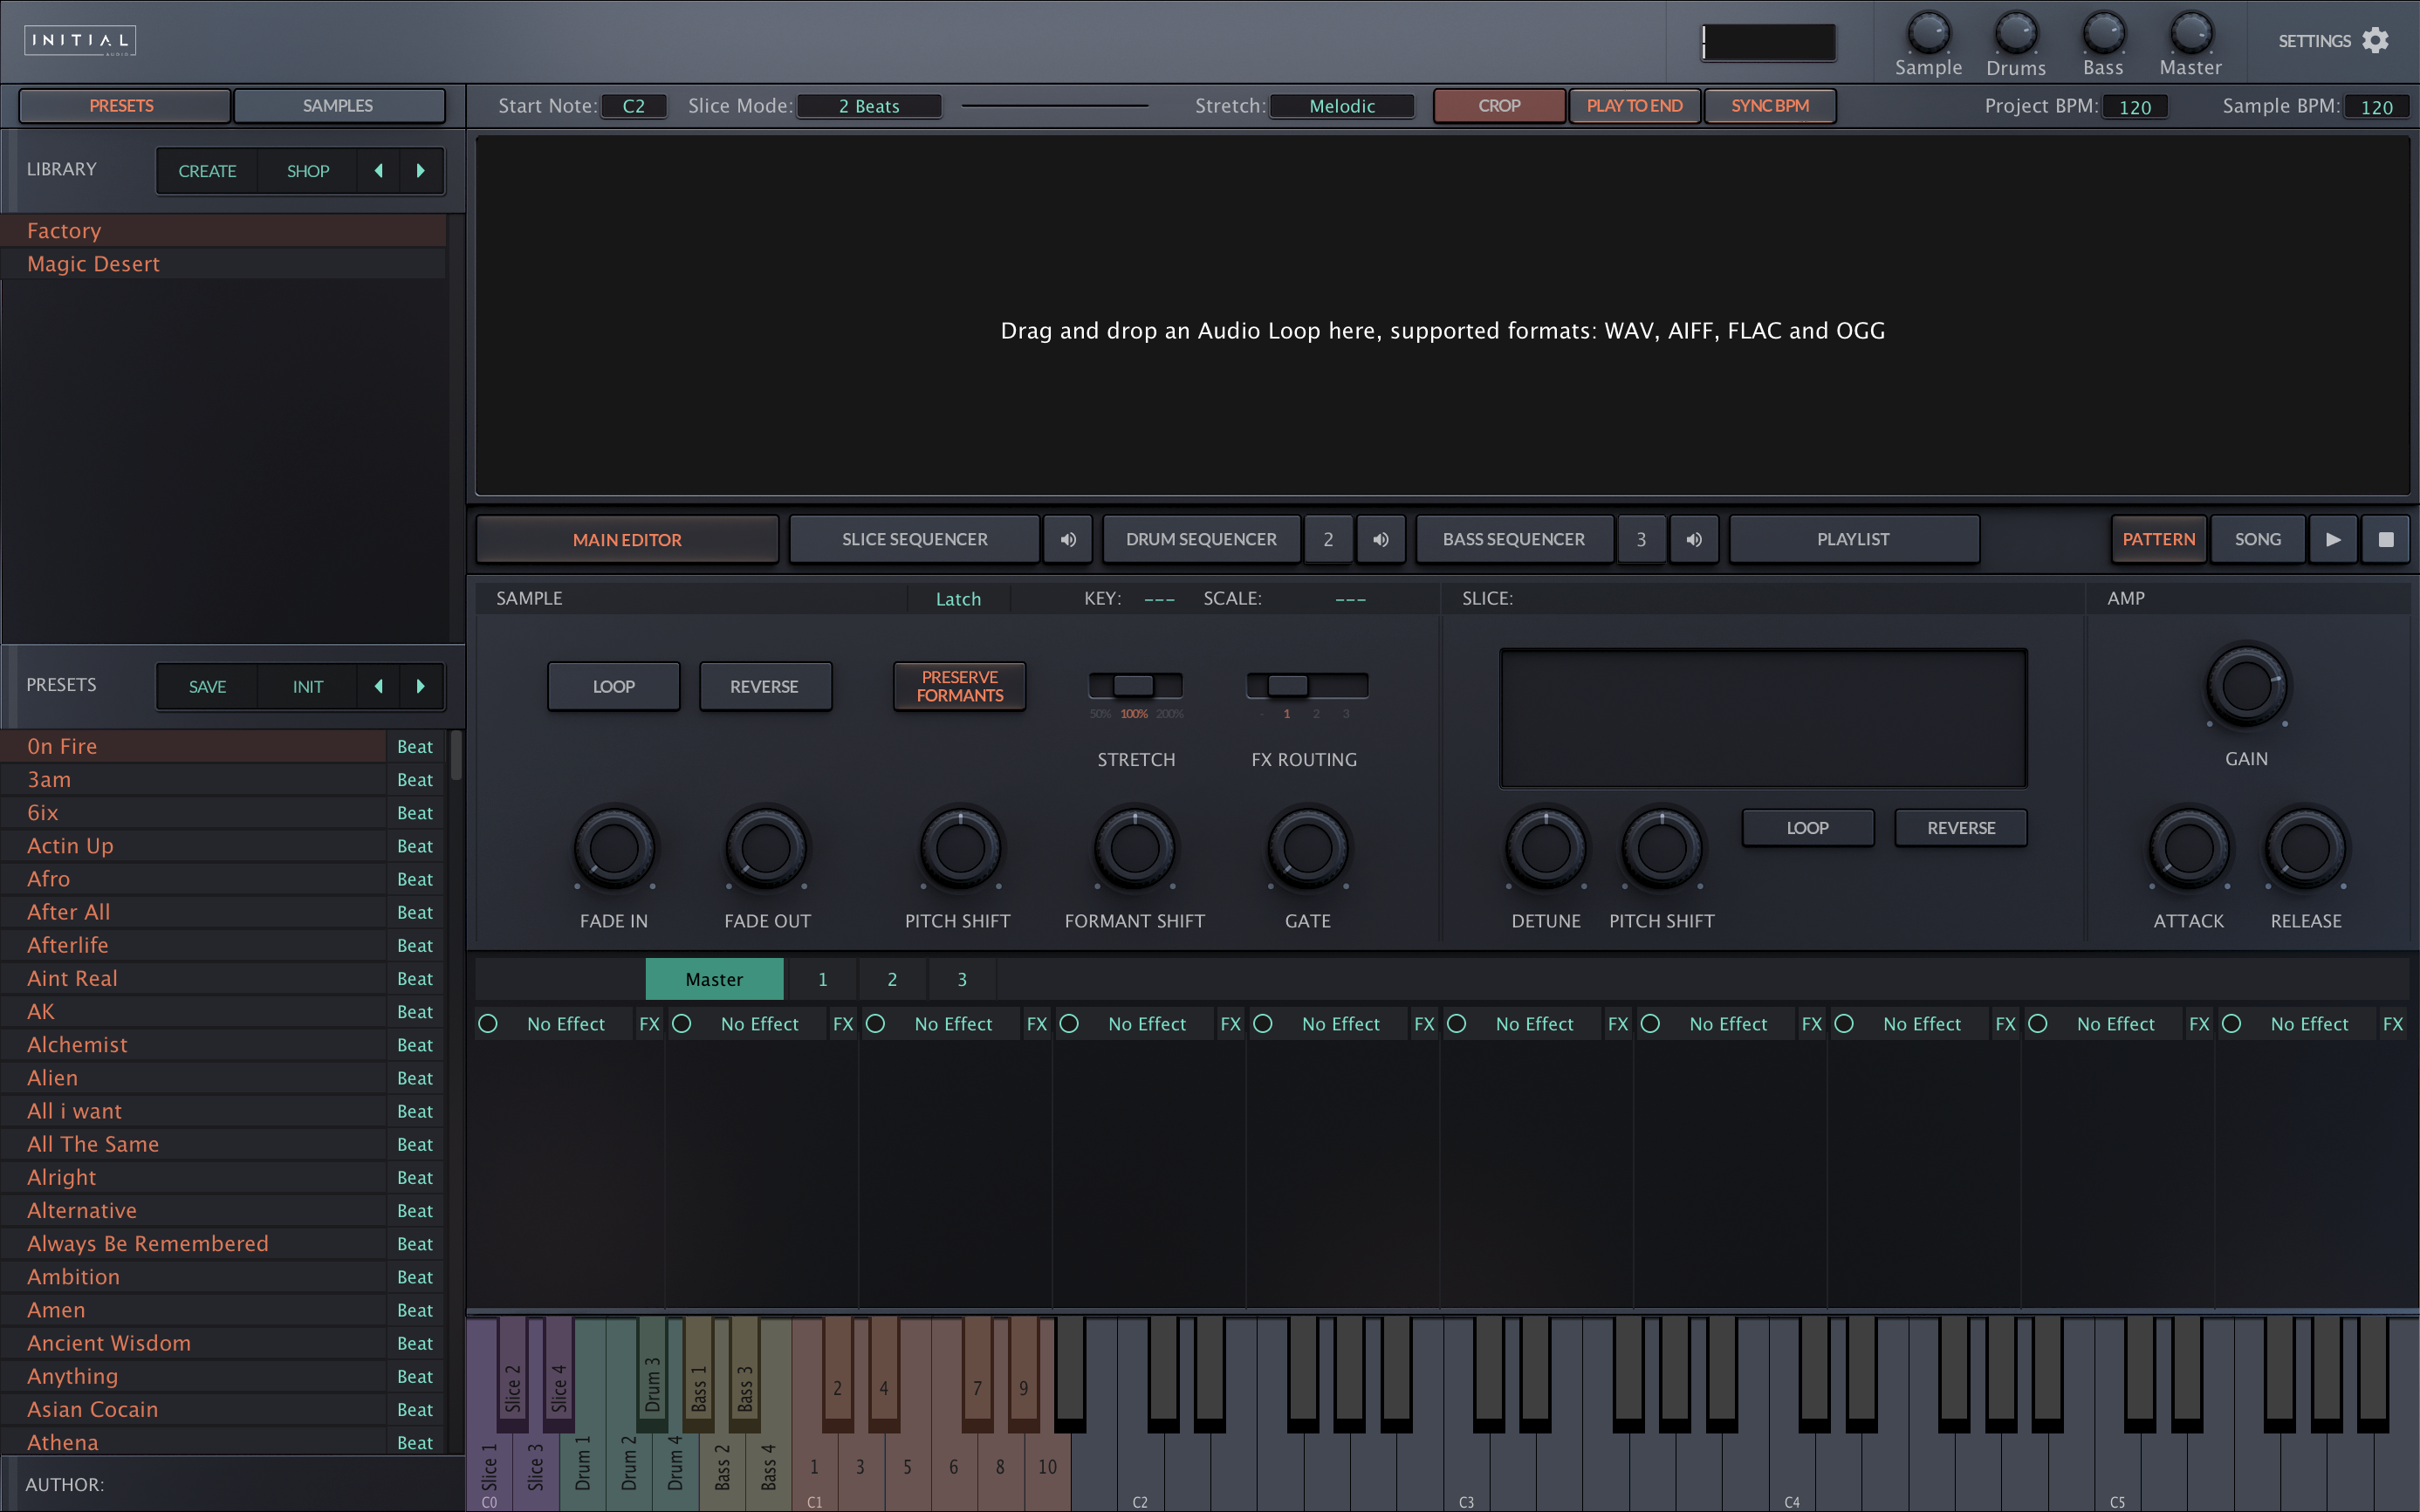Open the Drum Sequencer tab
The height and width of the screenshot is (1512, 2420).
(1201, 539)
